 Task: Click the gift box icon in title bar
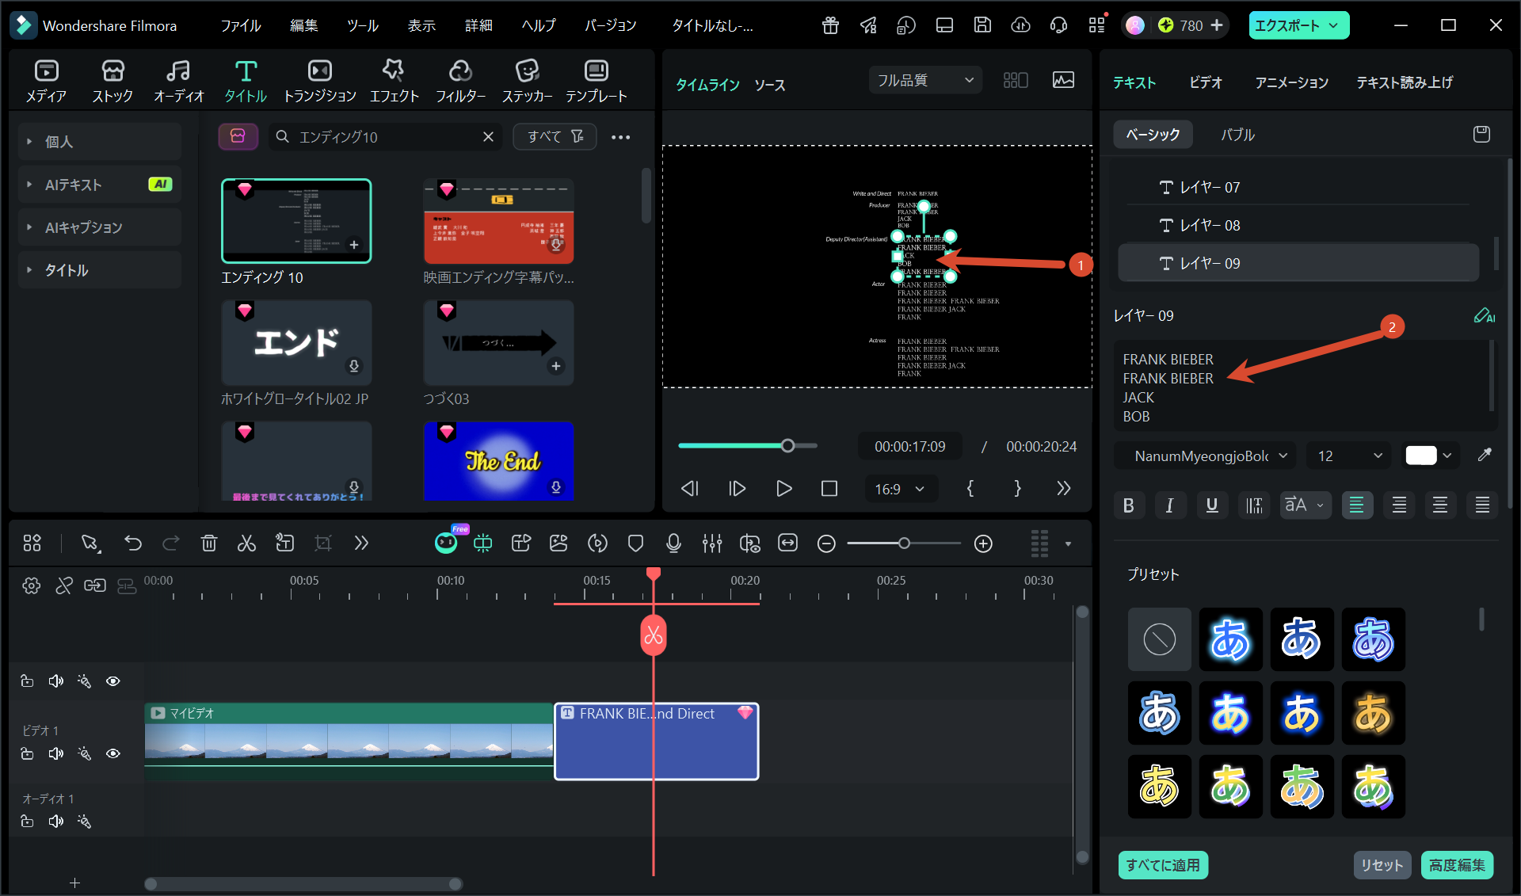coord(830,25)
